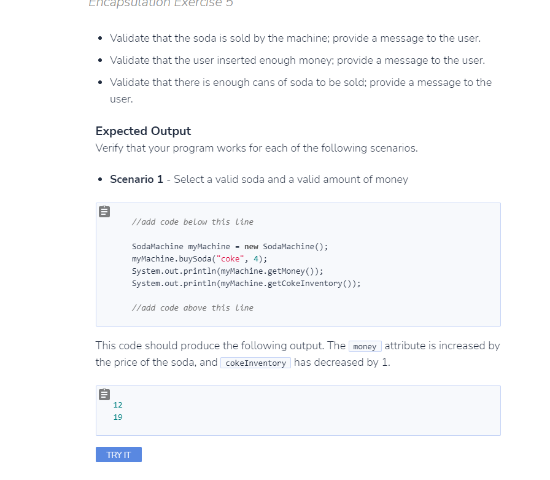Click the Encapsulation Exercise 5 heading
Viewport: 550px width, 480px height.
[x=162, y=4]
